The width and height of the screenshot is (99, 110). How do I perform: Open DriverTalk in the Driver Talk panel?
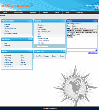(38, 56)
